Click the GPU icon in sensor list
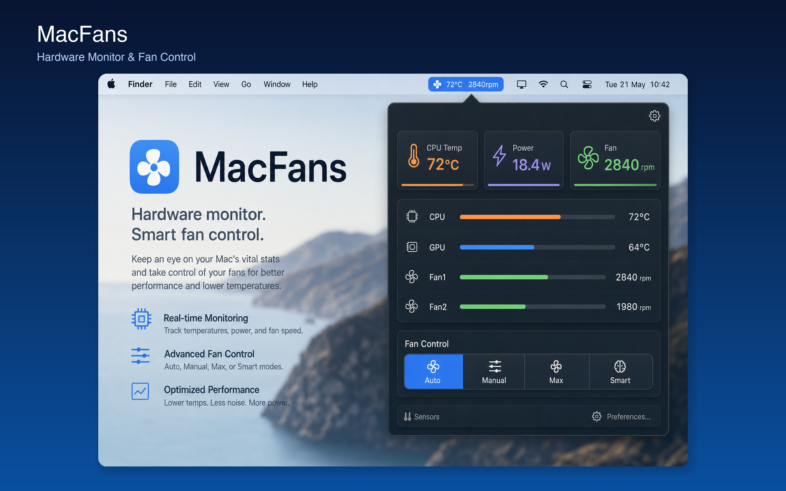The image size is (786, 491). point(412,247)
